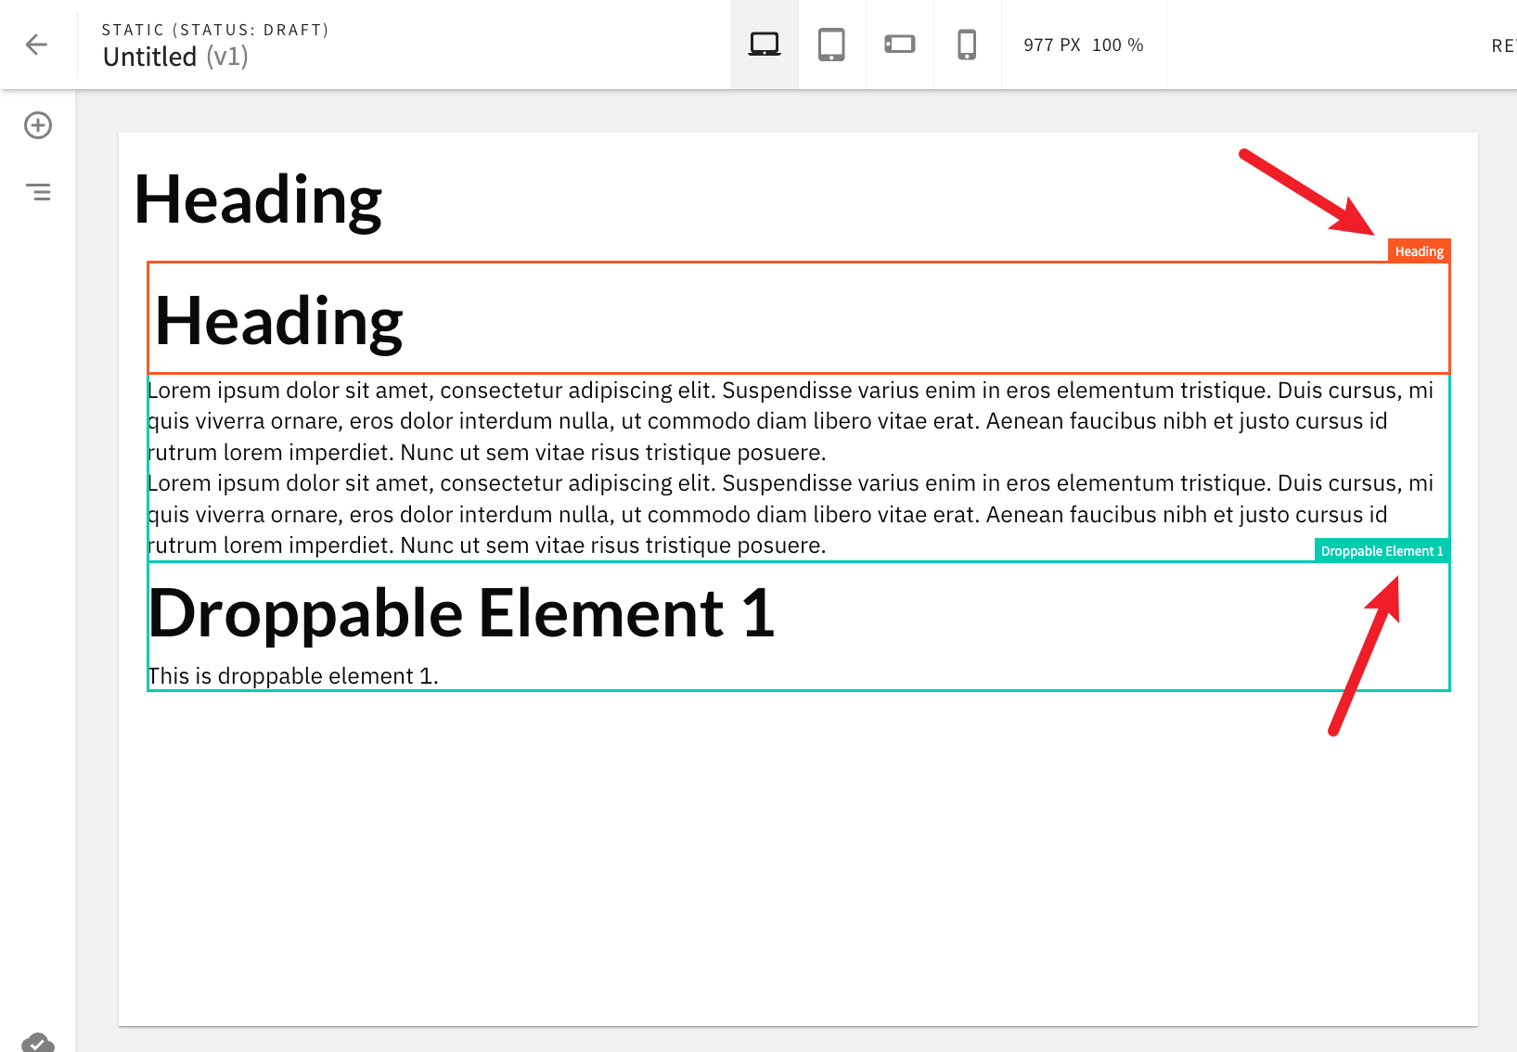This screenshot has height=1052, width=1517.
Task: Switch preview to landscape tablet view
Action: click(899, 44)
